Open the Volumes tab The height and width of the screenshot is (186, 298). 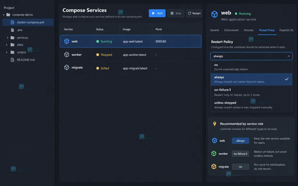(x=249, y=30)
